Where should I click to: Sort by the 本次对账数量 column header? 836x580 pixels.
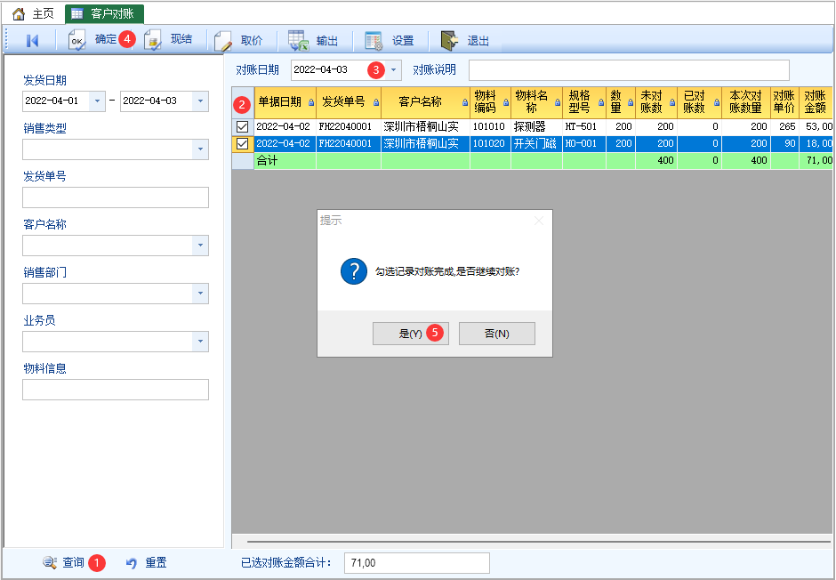tap(746, 102)
